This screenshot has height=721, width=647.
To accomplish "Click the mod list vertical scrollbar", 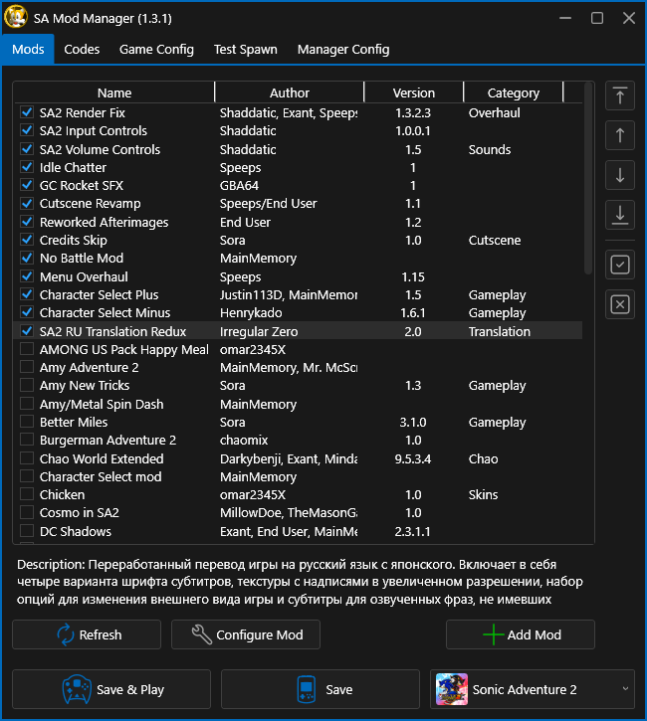I will (x=587, y=179).
